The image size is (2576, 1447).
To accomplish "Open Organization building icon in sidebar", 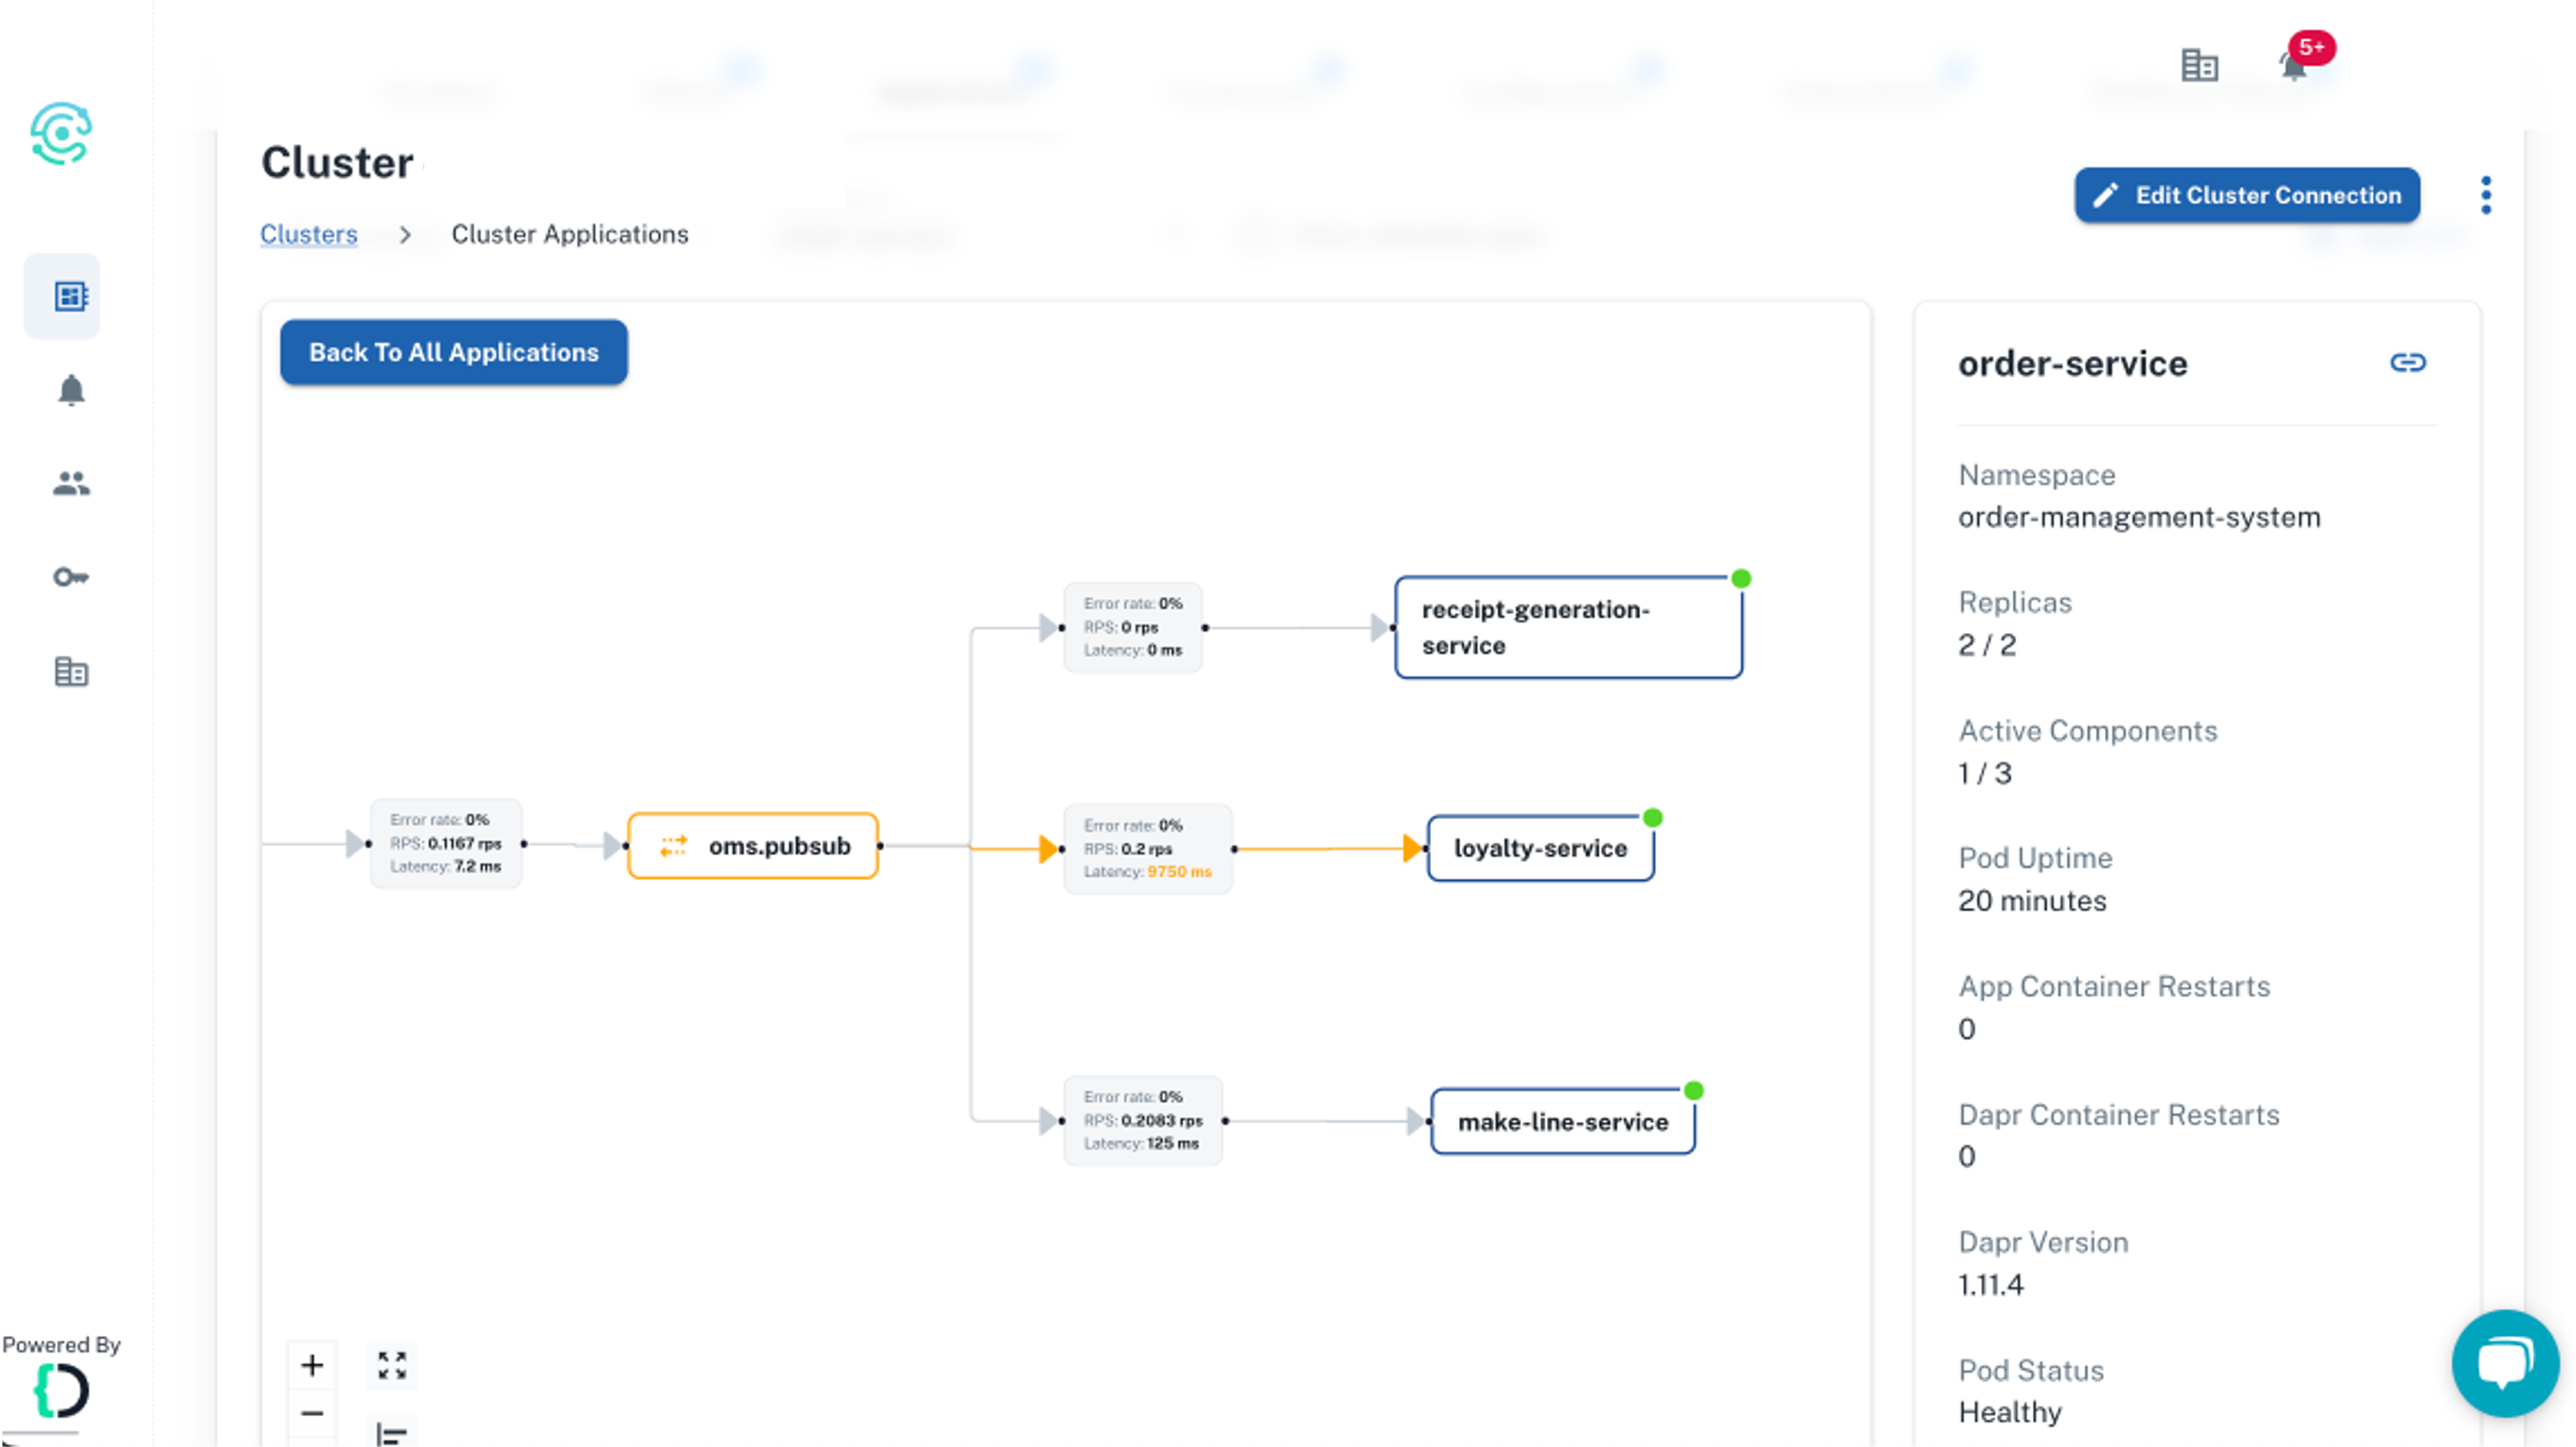I will (x=70, y=671).
